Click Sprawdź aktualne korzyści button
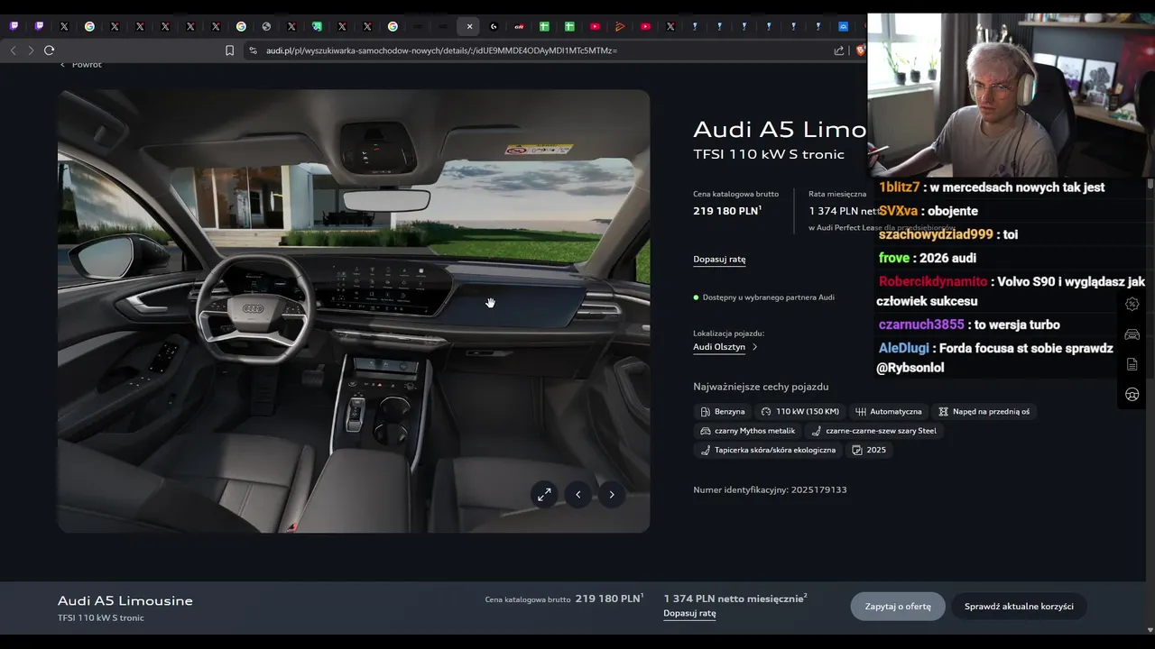 [x=1019, y=606]
